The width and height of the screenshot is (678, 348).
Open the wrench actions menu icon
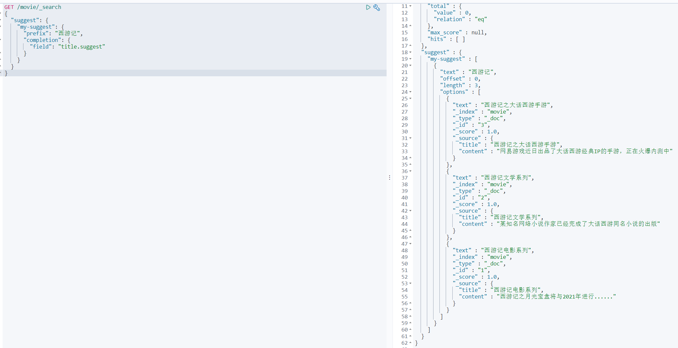coord(377,7)
